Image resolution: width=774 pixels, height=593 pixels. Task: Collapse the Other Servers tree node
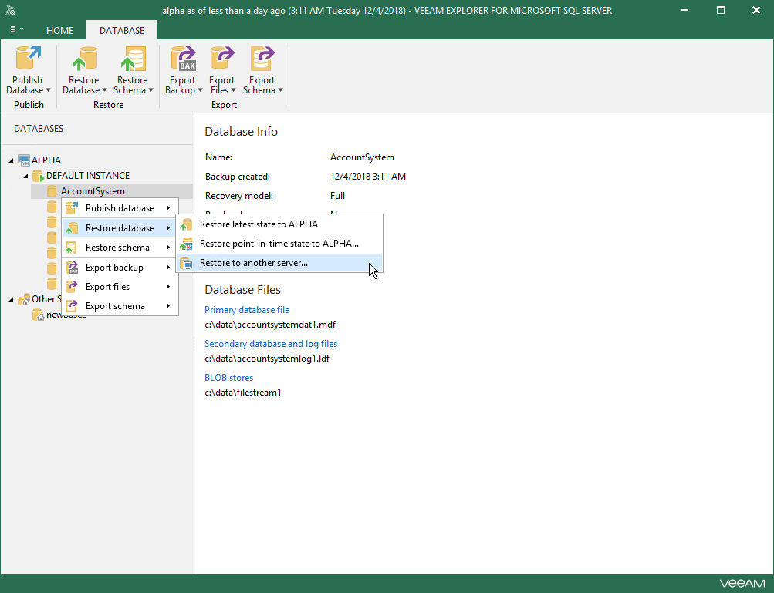(12, 299)
